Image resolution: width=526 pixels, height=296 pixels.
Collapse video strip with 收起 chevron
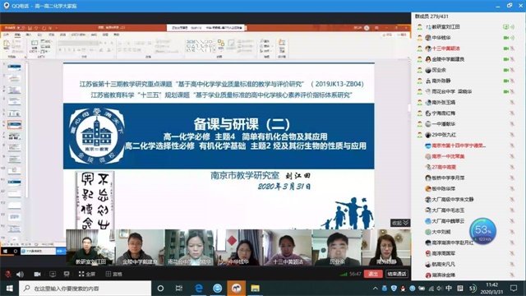[x=400, y=223]
